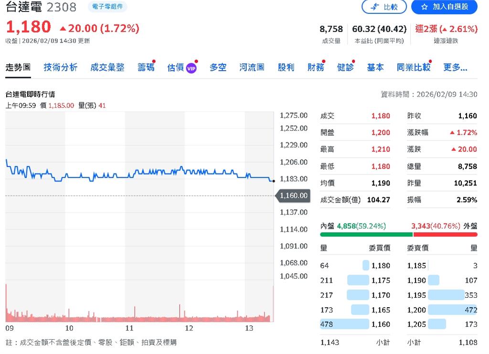Viewport: 489px width, 354px height.
Task: Add stock via 加入自選股 button
Action: 444,7
